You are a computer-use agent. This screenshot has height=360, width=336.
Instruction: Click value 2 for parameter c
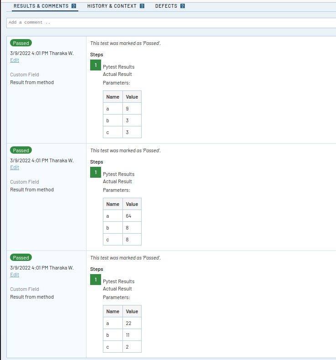[132, 347]
